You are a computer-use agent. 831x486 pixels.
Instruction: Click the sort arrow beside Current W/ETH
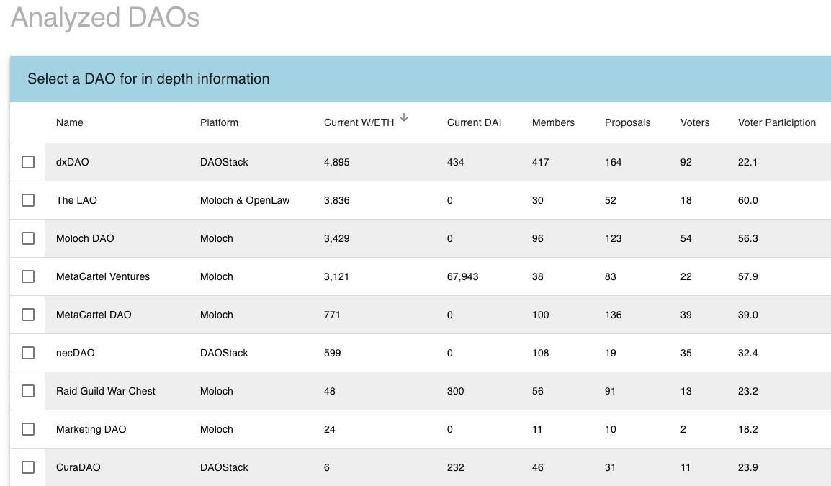coord(404,117)
